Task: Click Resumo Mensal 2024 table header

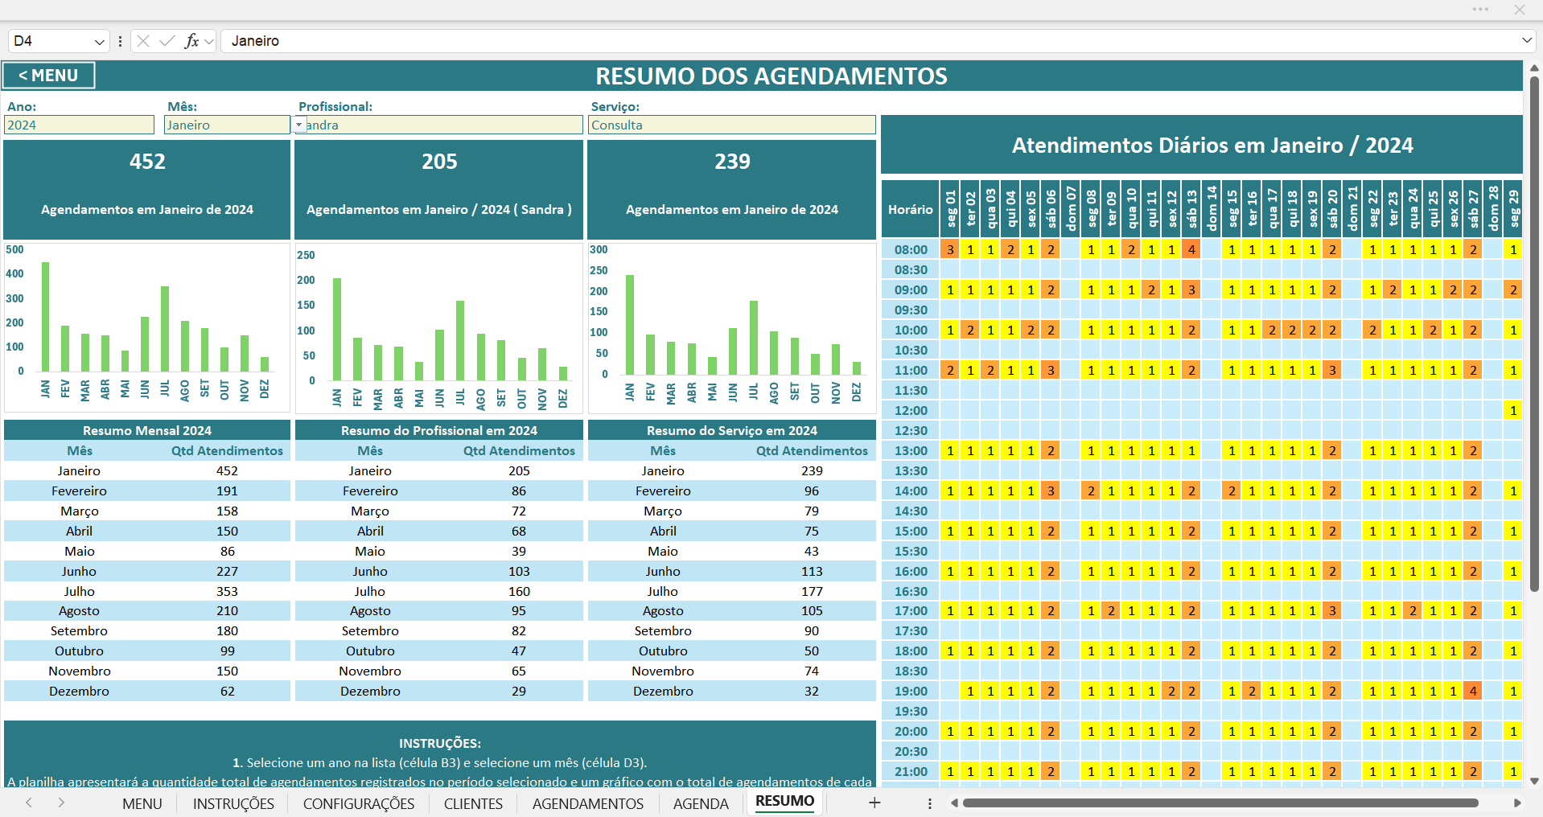Action: click(x=147, y=430)
